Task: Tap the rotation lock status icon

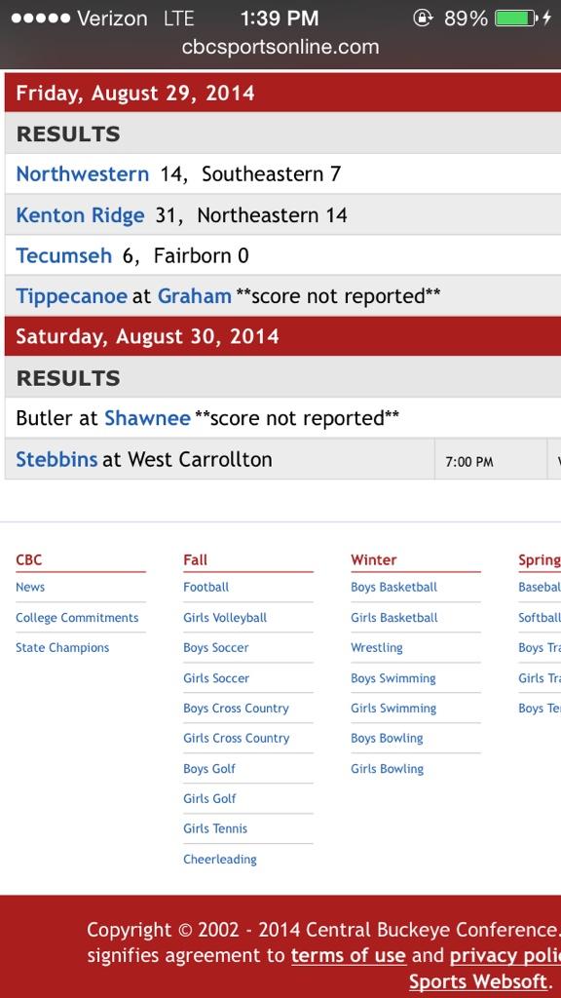Action: click(423, 18)
